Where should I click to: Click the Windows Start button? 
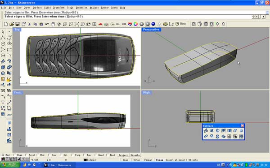[x=10, y=165]
